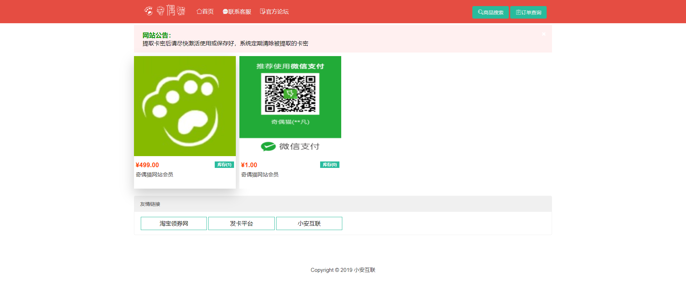Click the chat bubble icon beside 联系客服
686x284 pixels.
pyautogui.click(x=225, y=12)
